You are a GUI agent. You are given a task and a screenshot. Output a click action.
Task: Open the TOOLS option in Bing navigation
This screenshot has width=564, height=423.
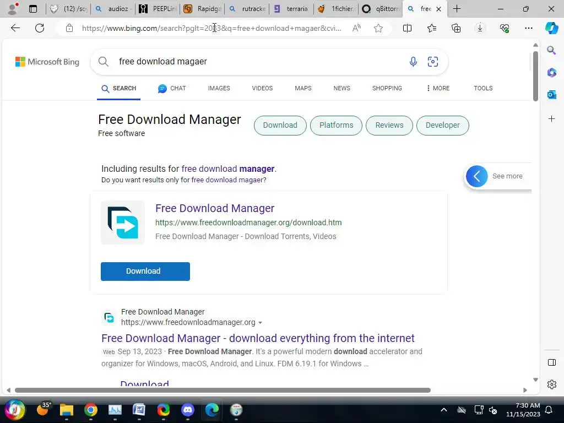pyautogui.click(x=483, y=88)
